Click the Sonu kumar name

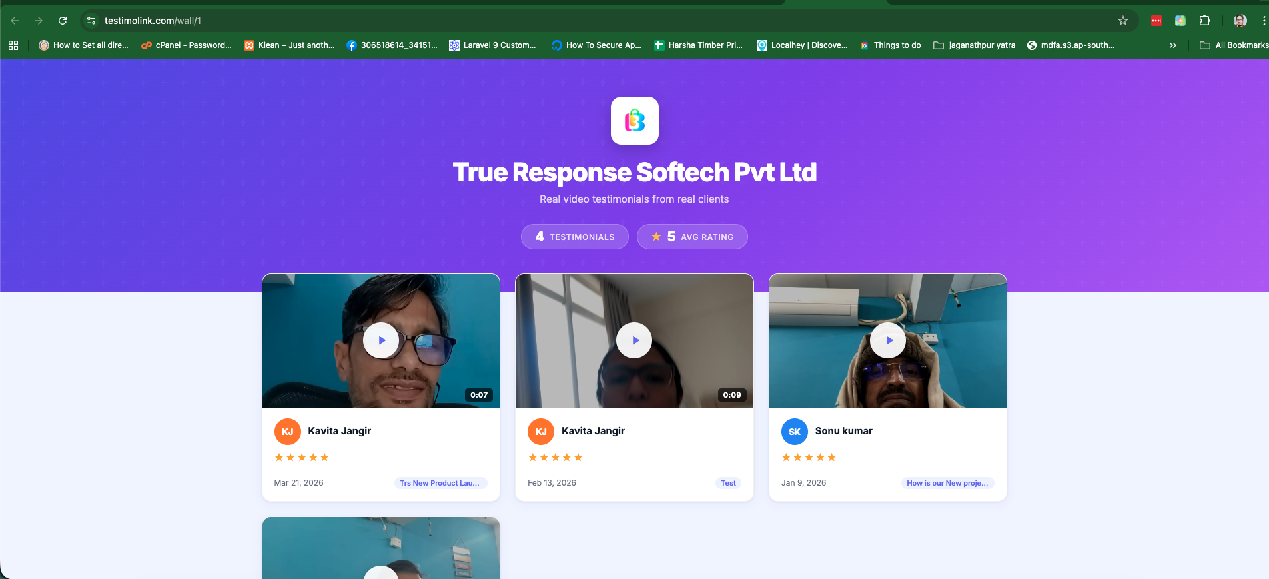tap(844, 431)
